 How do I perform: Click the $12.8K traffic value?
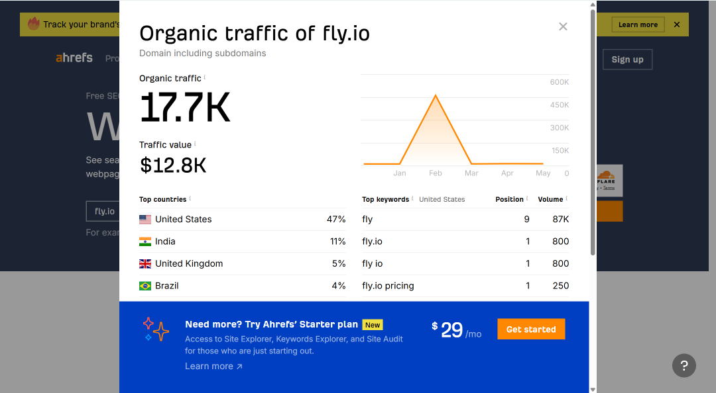pyautogui.click(x=173, y=165)
